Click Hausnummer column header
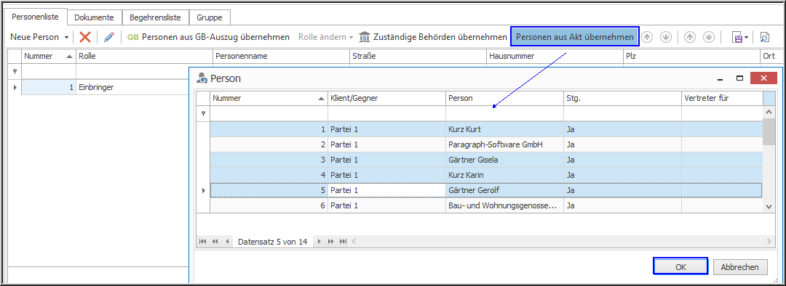The width and height of the screenshot is (786, 286). tap(555, 57)
